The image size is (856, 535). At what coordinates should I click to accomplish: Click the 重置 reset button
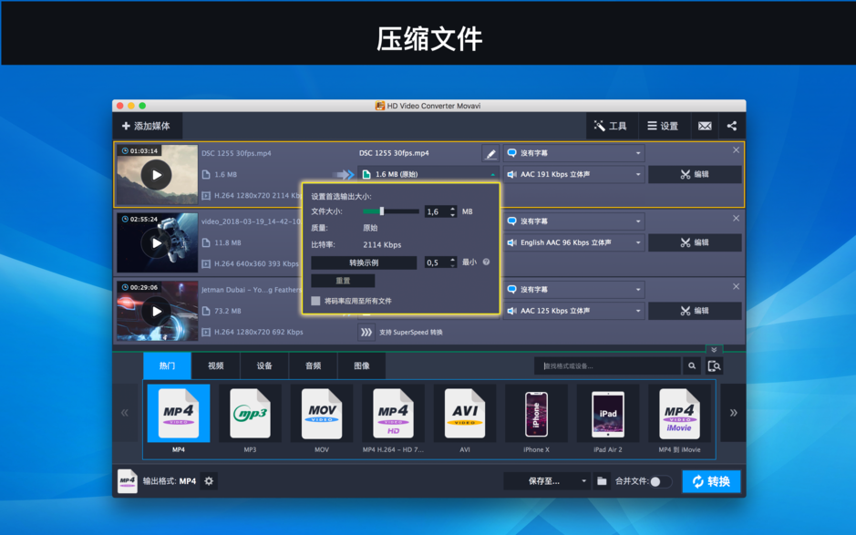point(343,280)
